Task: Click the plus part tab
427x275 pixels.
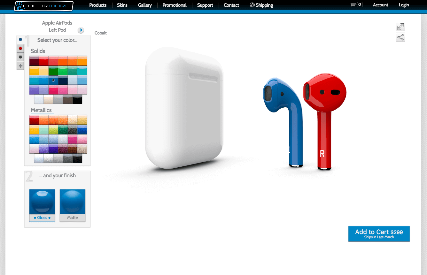Action: (x=20, y=66)
